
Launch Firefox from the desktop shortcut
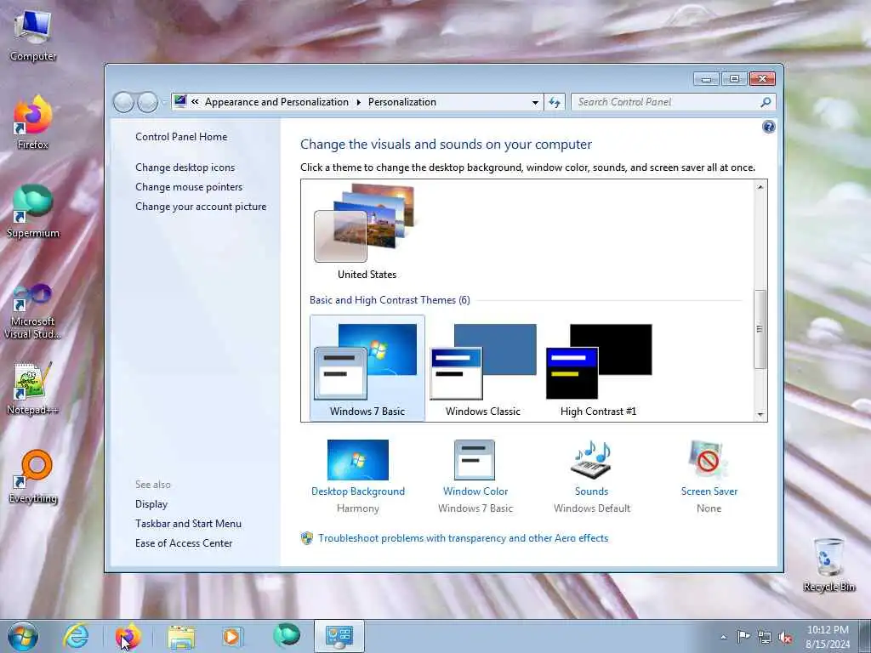tap(33, 122)
